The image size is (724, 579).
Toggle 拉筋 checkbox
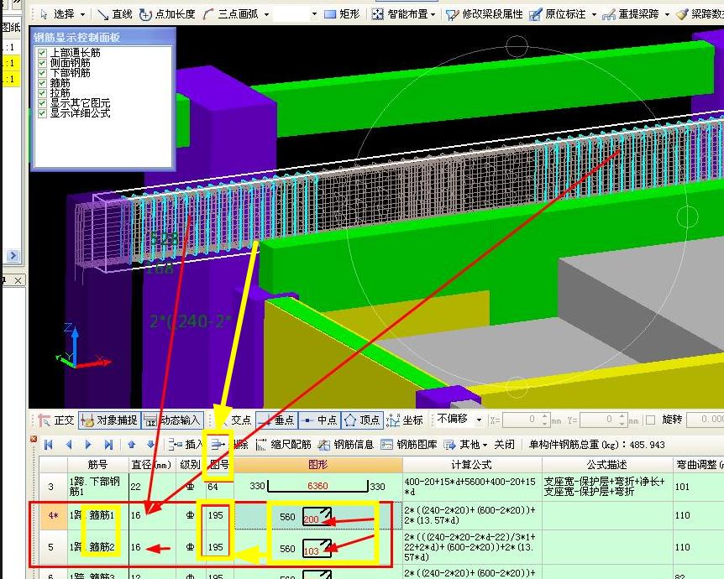pos(42,93)
